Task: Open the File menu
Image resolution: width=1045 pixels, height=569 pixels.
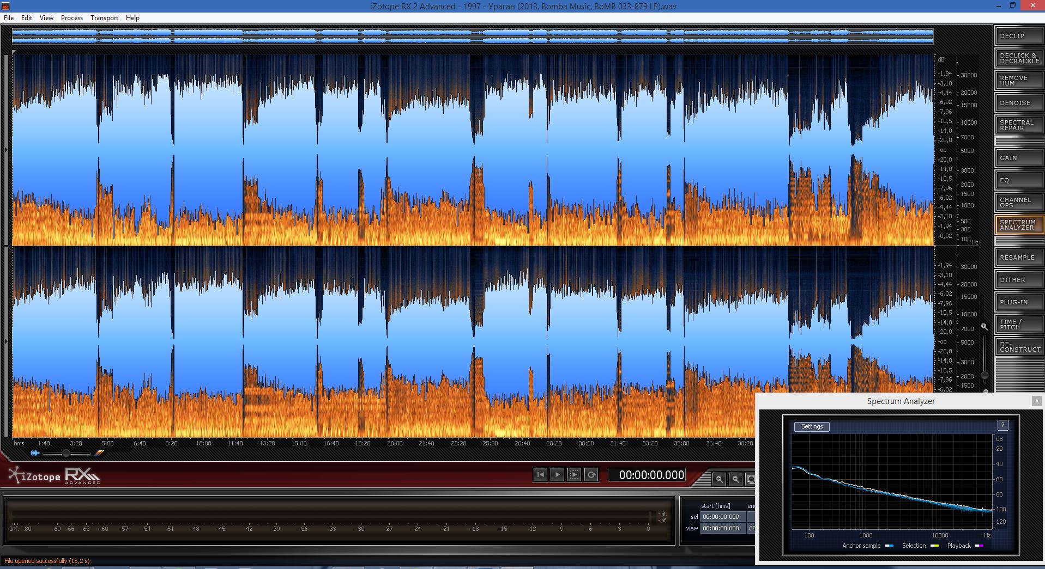Action: pyautogui.click(x=9, y=18)
